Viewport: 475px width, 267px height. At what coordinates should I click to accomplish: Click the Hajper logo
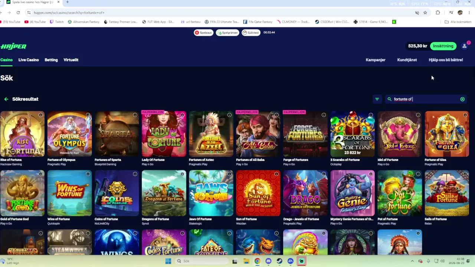(x=13, y=46)
